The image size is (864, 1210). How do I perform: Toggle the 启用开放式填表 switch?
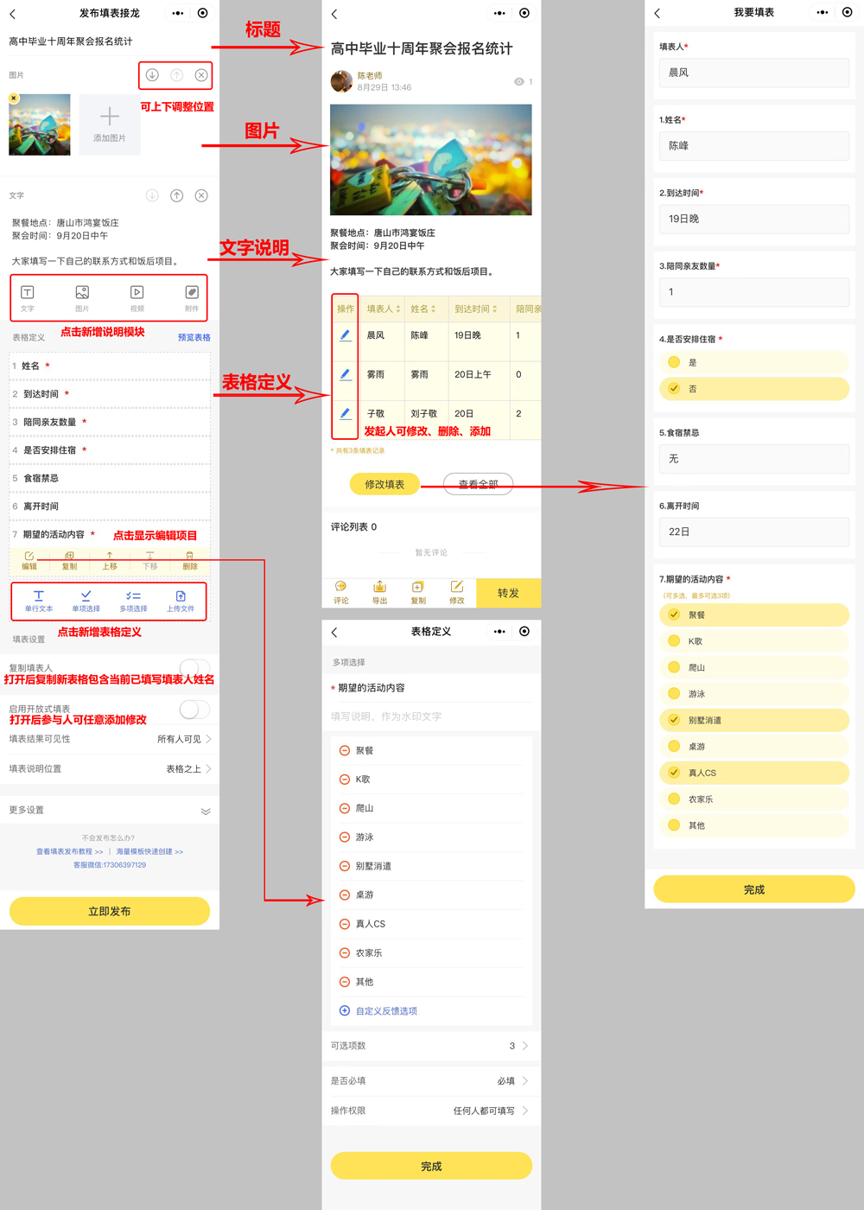coord(194,709)
